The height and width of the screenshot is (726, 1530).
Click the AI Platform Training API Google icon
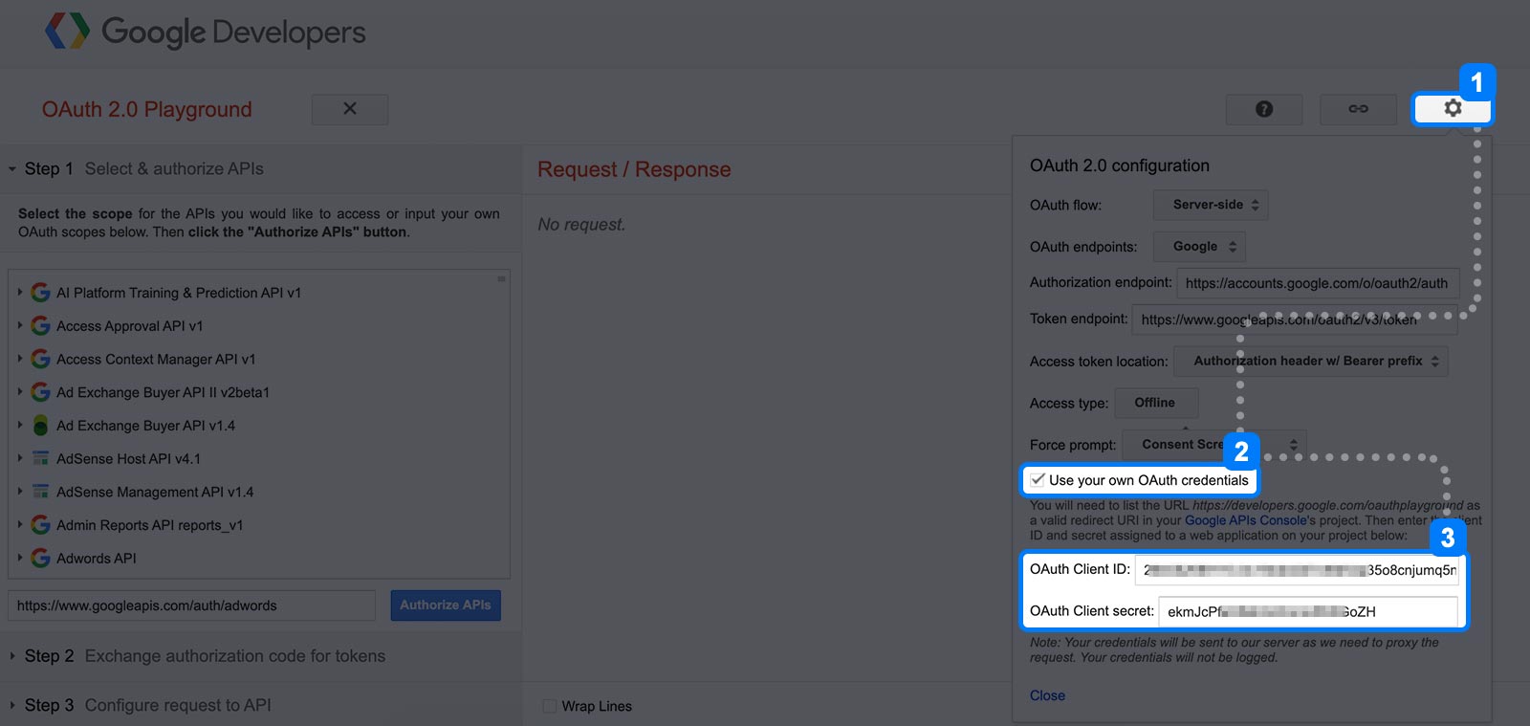40,293
